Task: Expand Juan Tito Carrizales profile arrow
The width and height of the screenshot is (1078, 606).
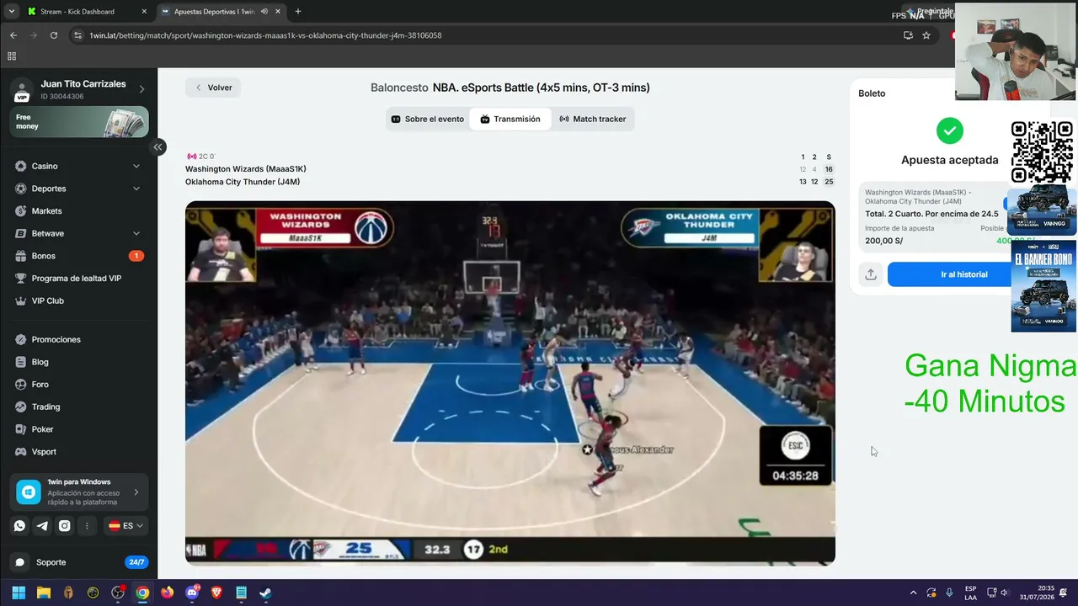Action: pos(141,89)
